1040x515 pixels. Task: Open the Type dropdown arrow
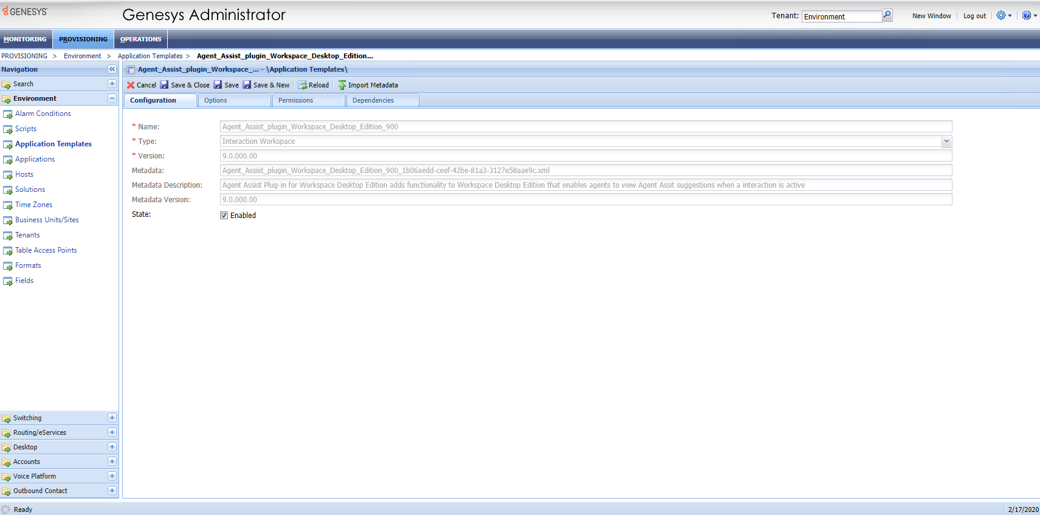[x=946, y=142]
